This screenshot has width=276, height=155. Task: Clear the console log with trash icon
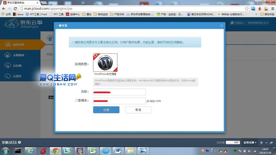click(261, 143)
